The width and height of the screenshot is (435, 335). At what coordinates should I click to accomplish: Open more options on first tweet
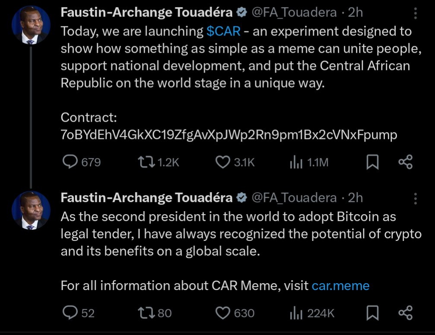coord(415,13)
